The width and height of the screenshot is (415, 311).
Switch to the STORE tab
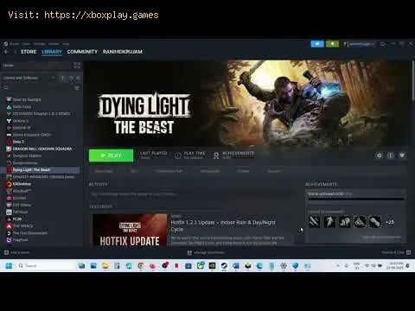29,52
